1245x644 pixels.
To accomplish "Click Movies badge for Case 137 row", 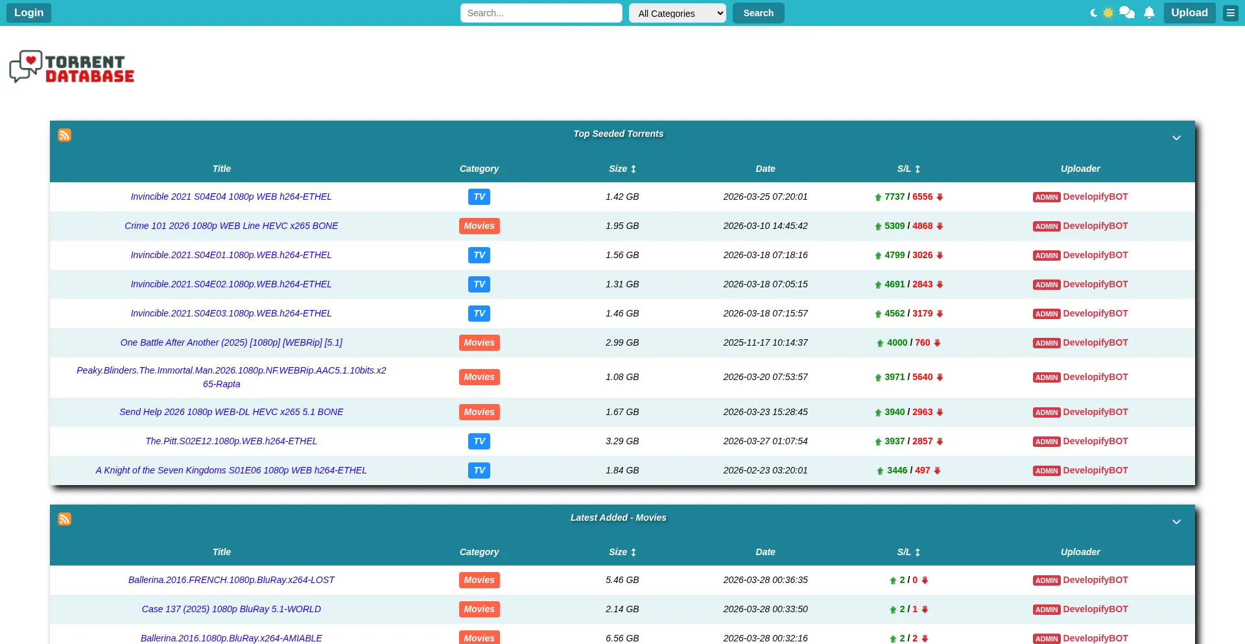I will [479, 609].
